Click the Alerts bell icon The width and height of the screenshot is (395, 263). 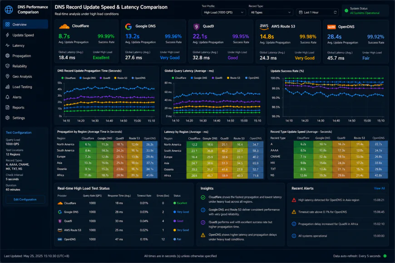(x=8, y=97)
